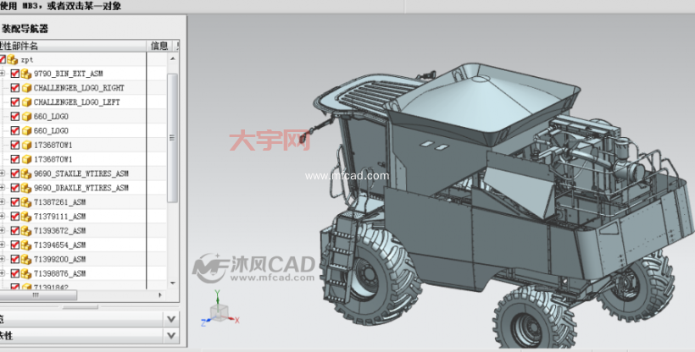Select the grain tank hopper in viewport
Screen dimensions: 695x352
click(483, 104)
